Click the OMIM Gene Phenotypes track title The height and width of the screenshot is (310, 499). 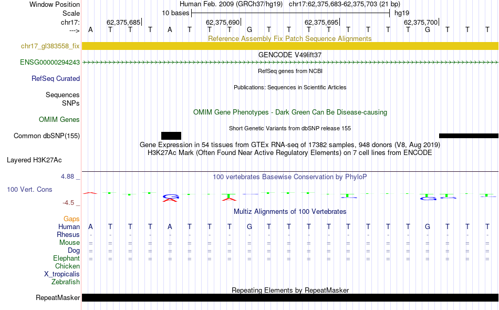[290, 112]
